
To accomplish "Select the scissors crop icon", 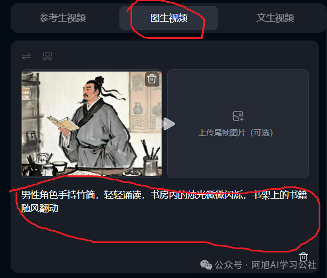I will pos(47,56).
